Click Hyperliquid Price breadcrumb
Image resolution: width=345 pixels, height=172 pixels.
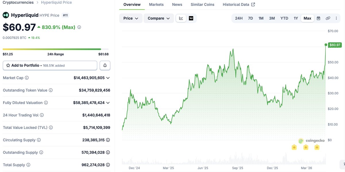[56, 2]
